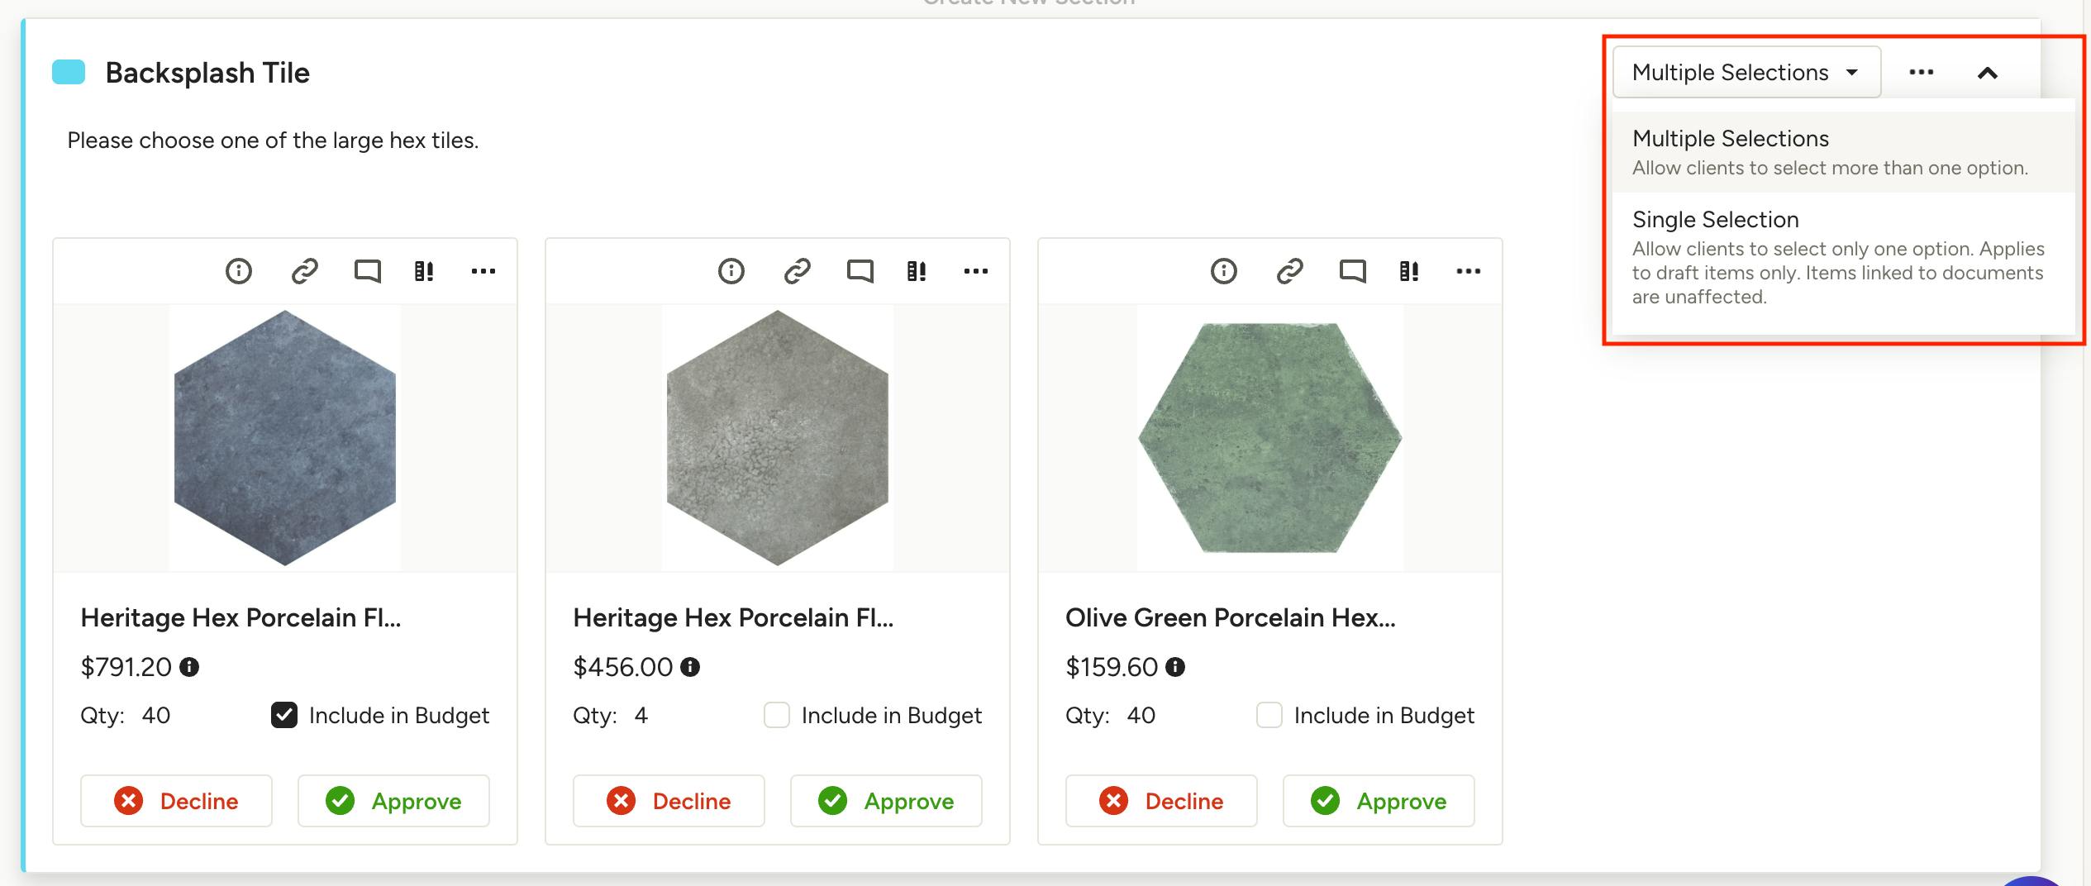Image resolution: width=2091 pixels, height=886 pixels.
Task: Open comments on the $456.00 tile card
Action: [860, 271]
